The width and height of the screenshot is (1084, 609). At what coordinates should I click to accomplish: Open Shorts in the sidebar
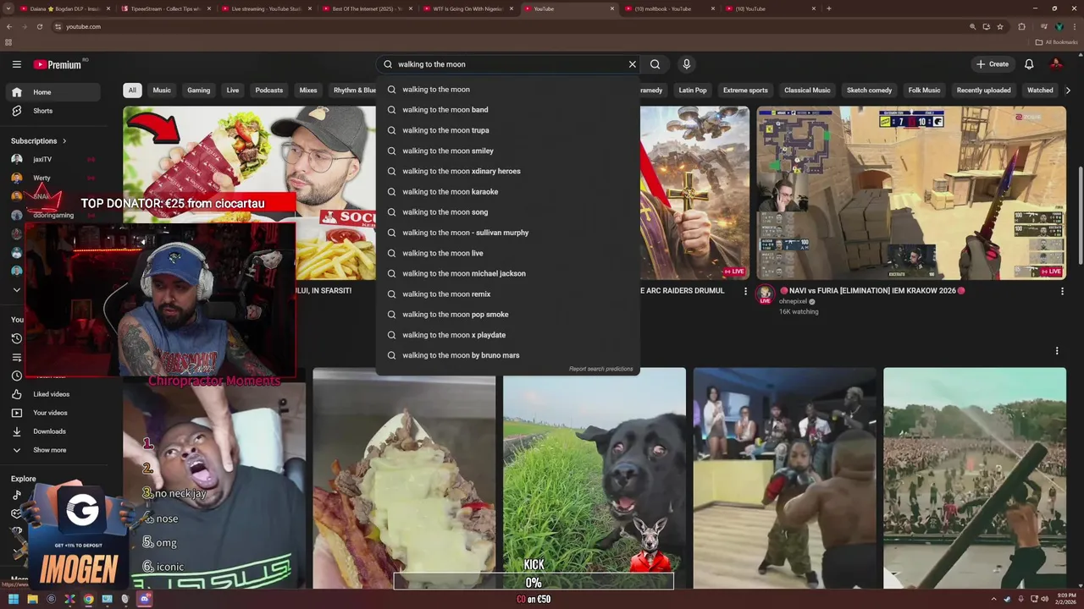click(54, 111)
